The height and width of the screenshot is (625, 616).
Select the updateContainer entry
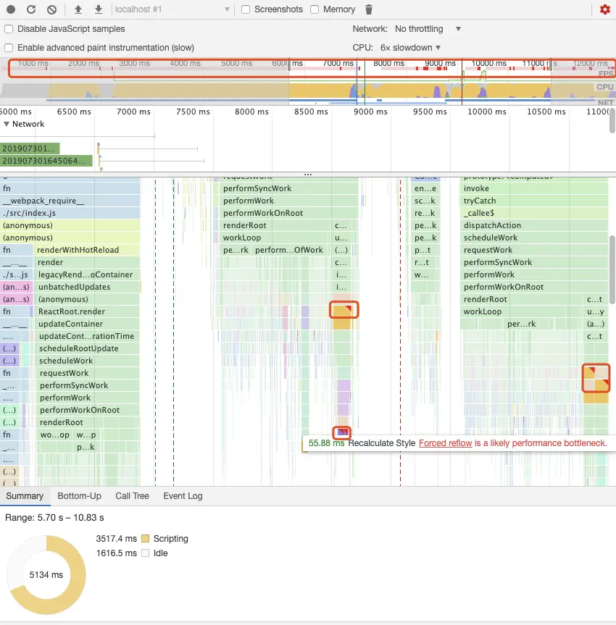[88, 324]
